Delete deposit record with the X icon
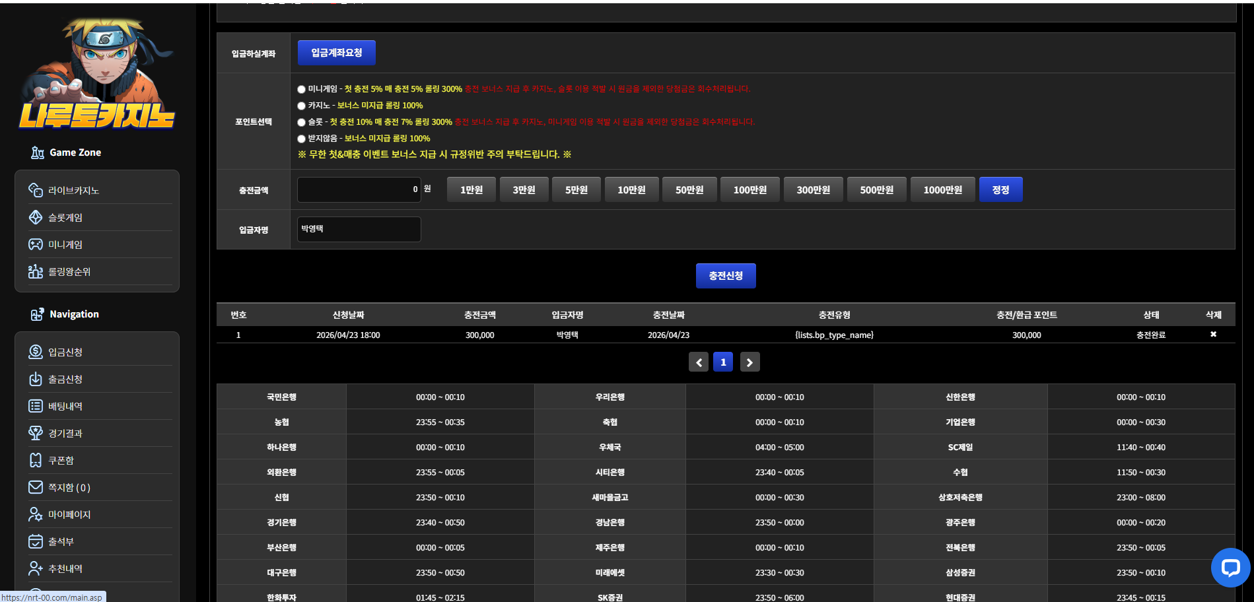The image size is (1254, 602). [x=1213, y=335]
